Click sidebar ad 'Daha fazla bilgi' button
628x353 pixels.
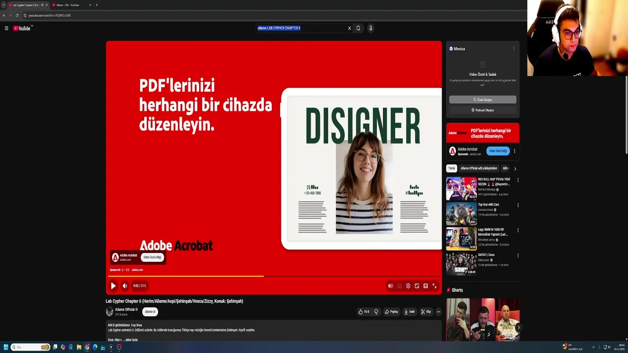point(497,151)
